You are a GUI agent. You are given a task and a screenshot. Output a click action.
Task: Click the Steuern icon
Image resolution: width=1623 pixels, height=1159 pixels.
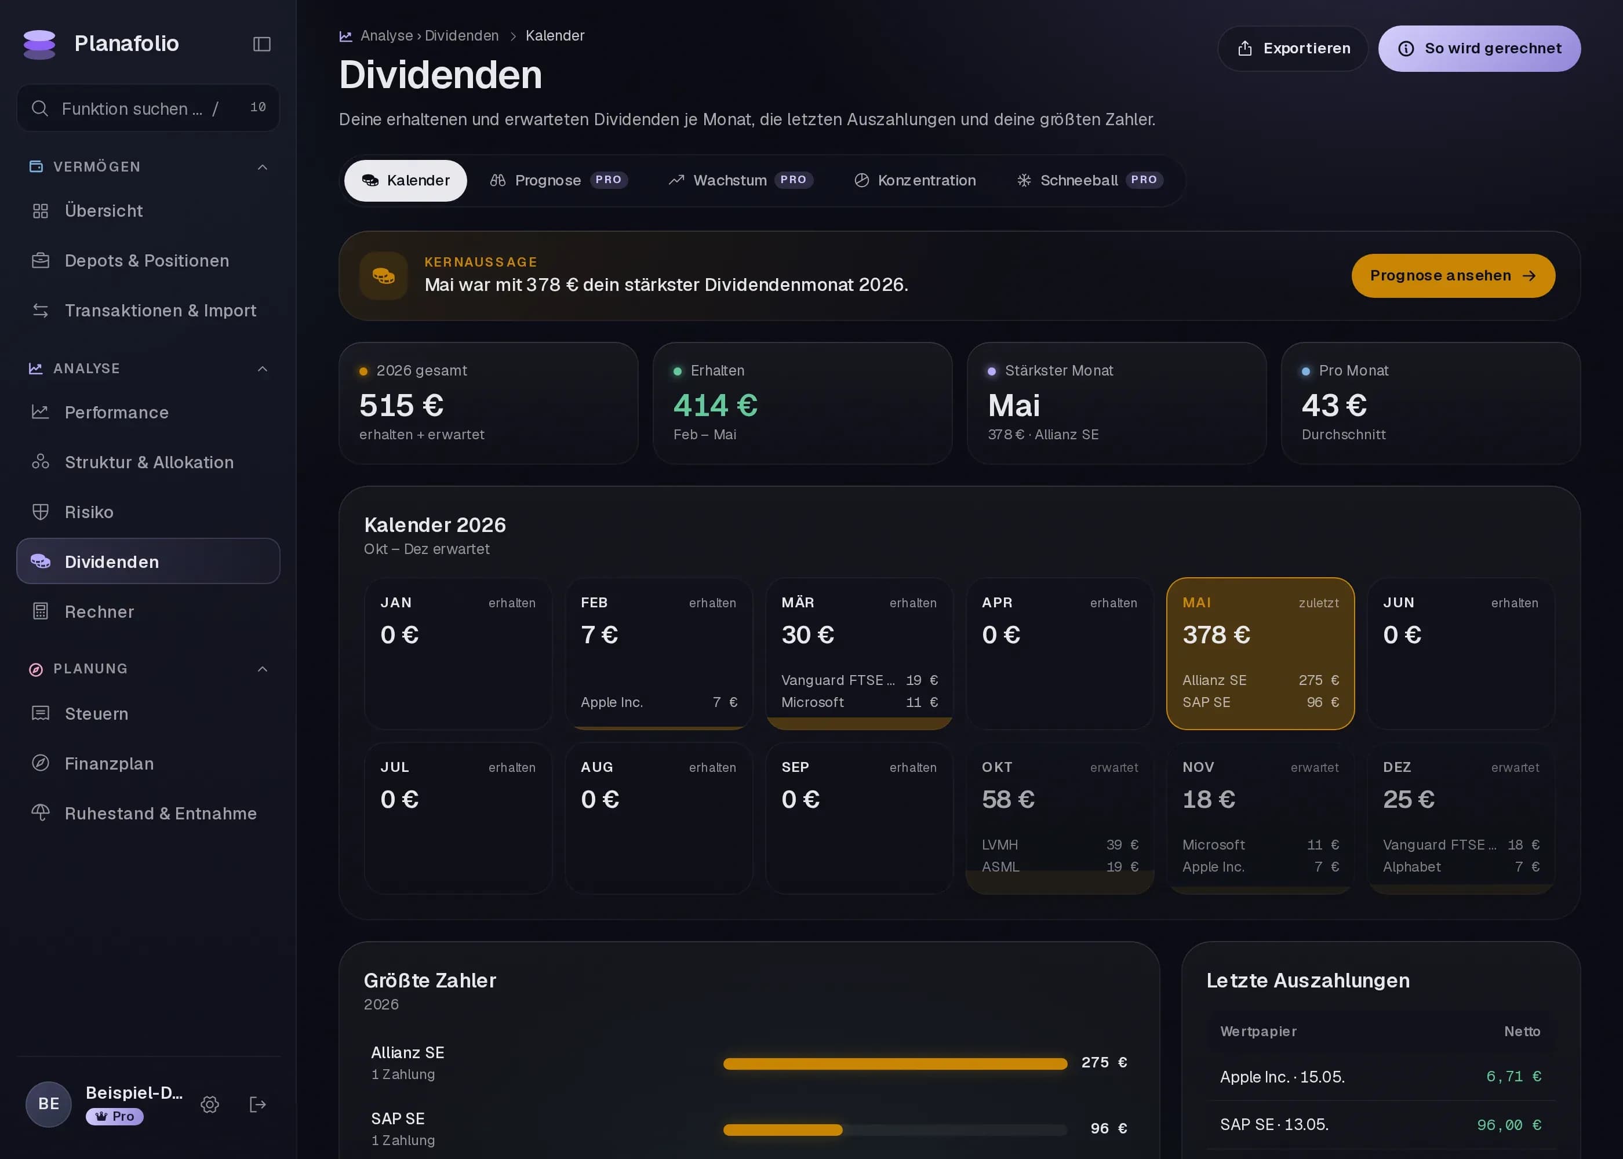pyautogui.click(x=41, y=713)
